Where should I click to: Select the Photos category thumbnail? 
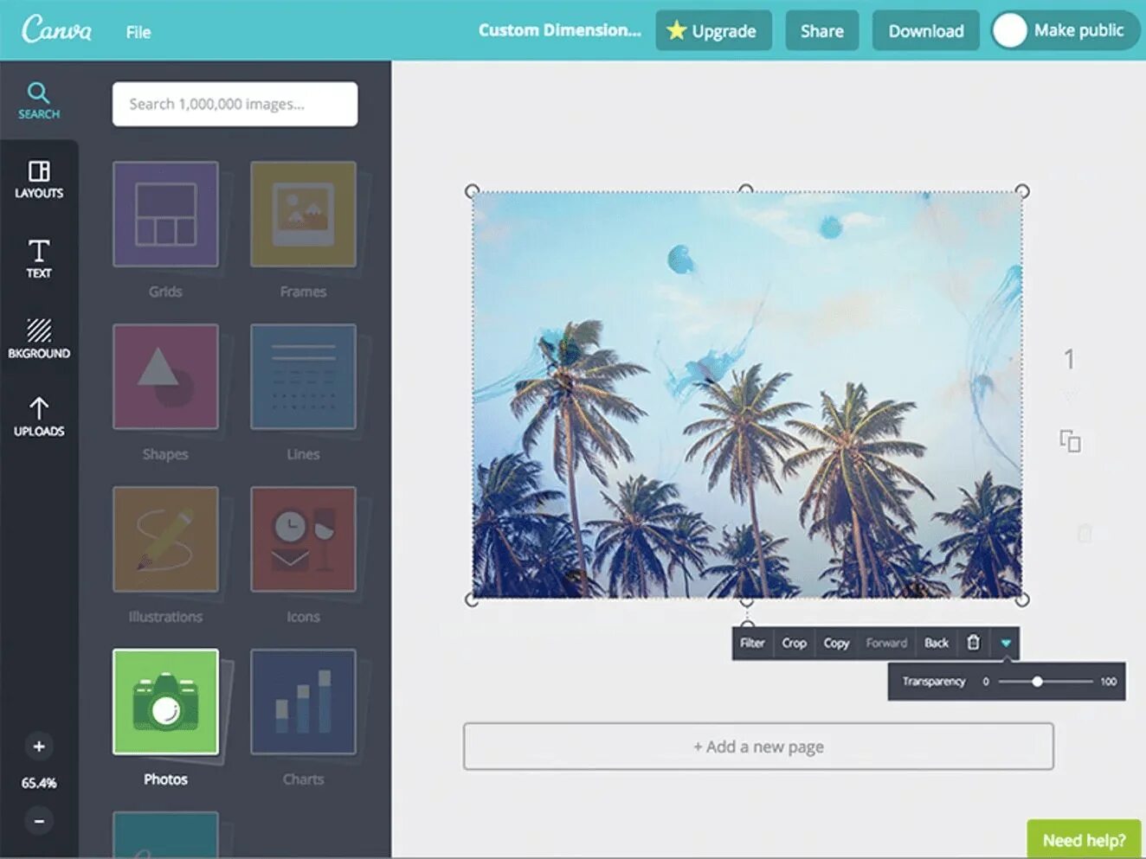[x=165, y=702]
